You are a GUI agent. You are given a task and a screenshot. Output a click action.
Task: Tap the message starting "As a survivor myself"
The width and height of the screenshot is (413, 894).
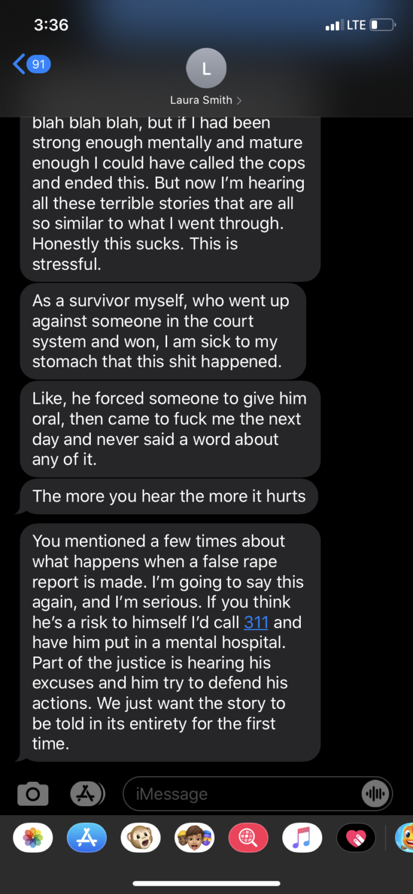click(x=163, y=331)
